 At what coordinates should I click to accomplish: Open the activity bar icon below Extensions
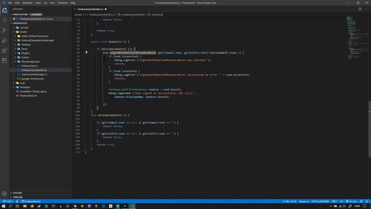click(5, 60)
